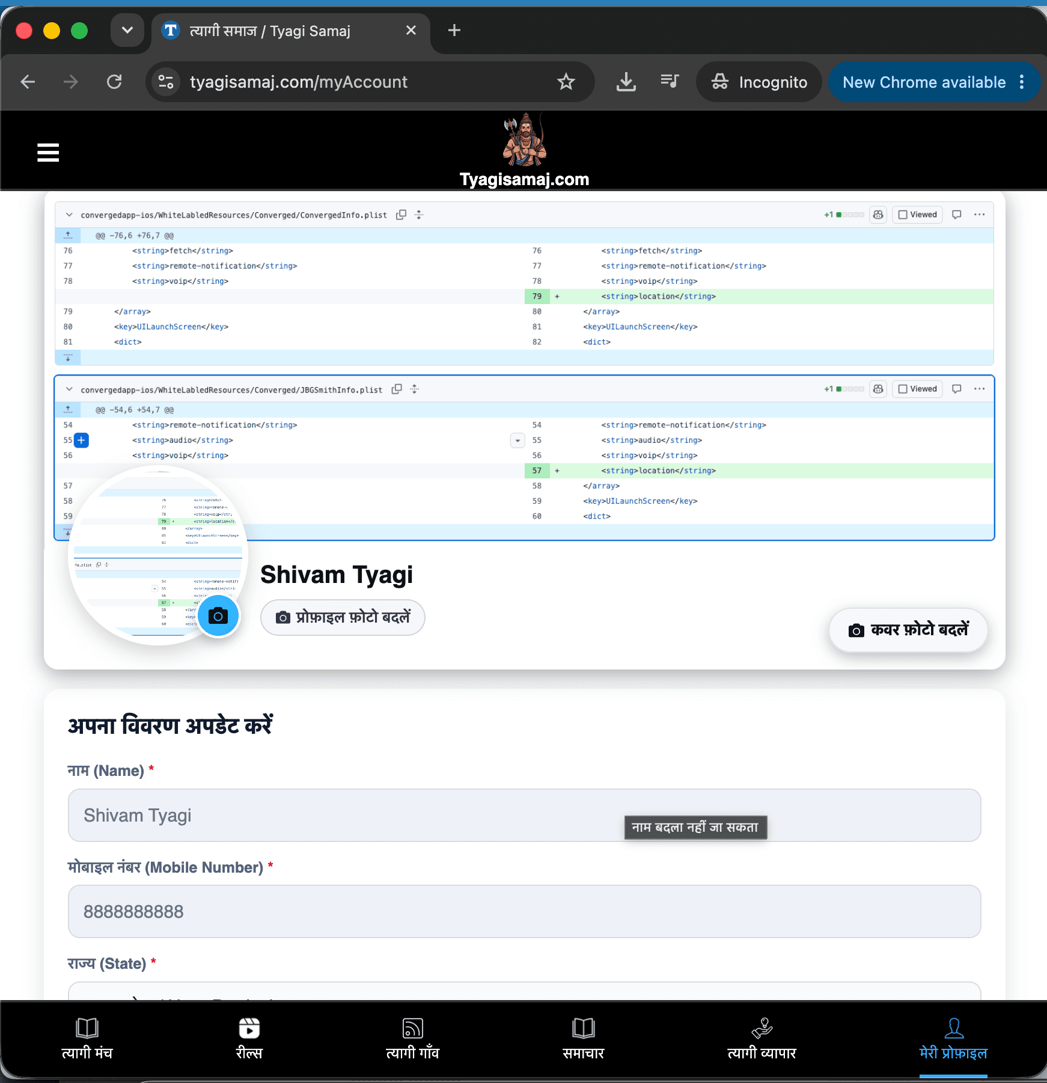Open त्यागी मंच in bottom navigation
The height and width of the screenshot is (1083, 1047).
point(87,1039)
